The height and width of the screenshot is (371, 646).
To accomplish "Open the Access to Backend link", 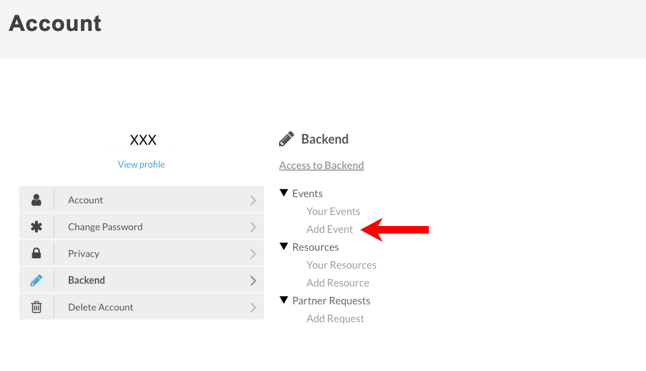I will (322, 165).
